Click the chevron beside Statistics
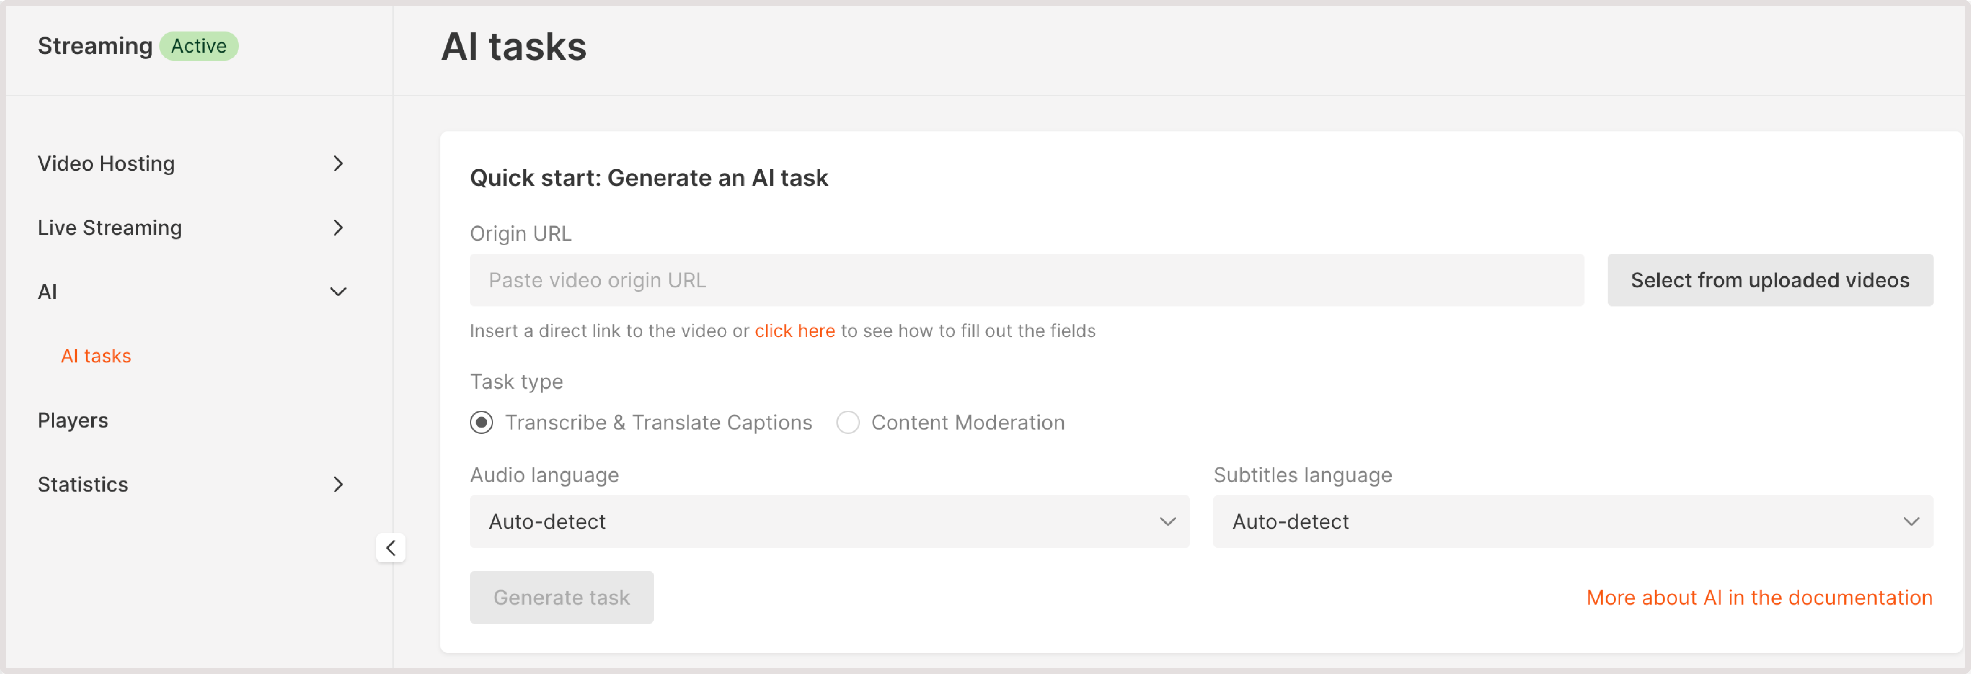 tap(337, 484)
